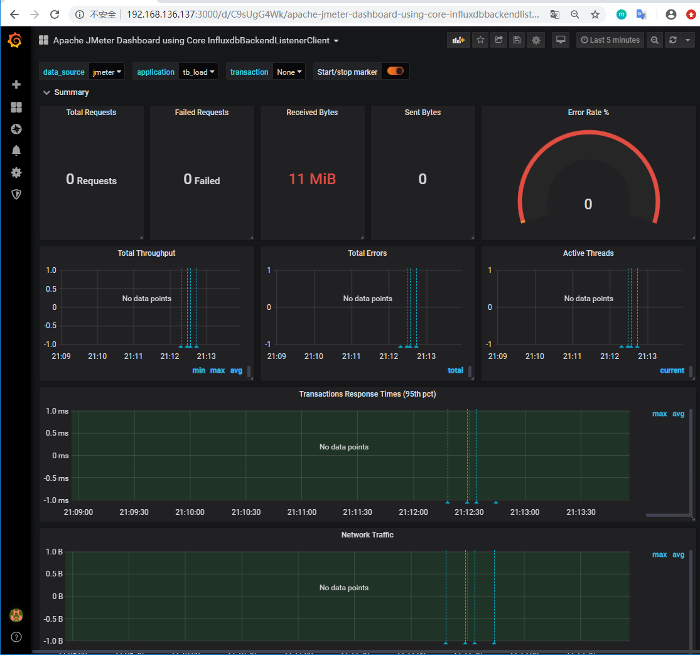700x655 pixels.
Task: Sort Total Throughput legend by max
Action: (x=217, y=370)
